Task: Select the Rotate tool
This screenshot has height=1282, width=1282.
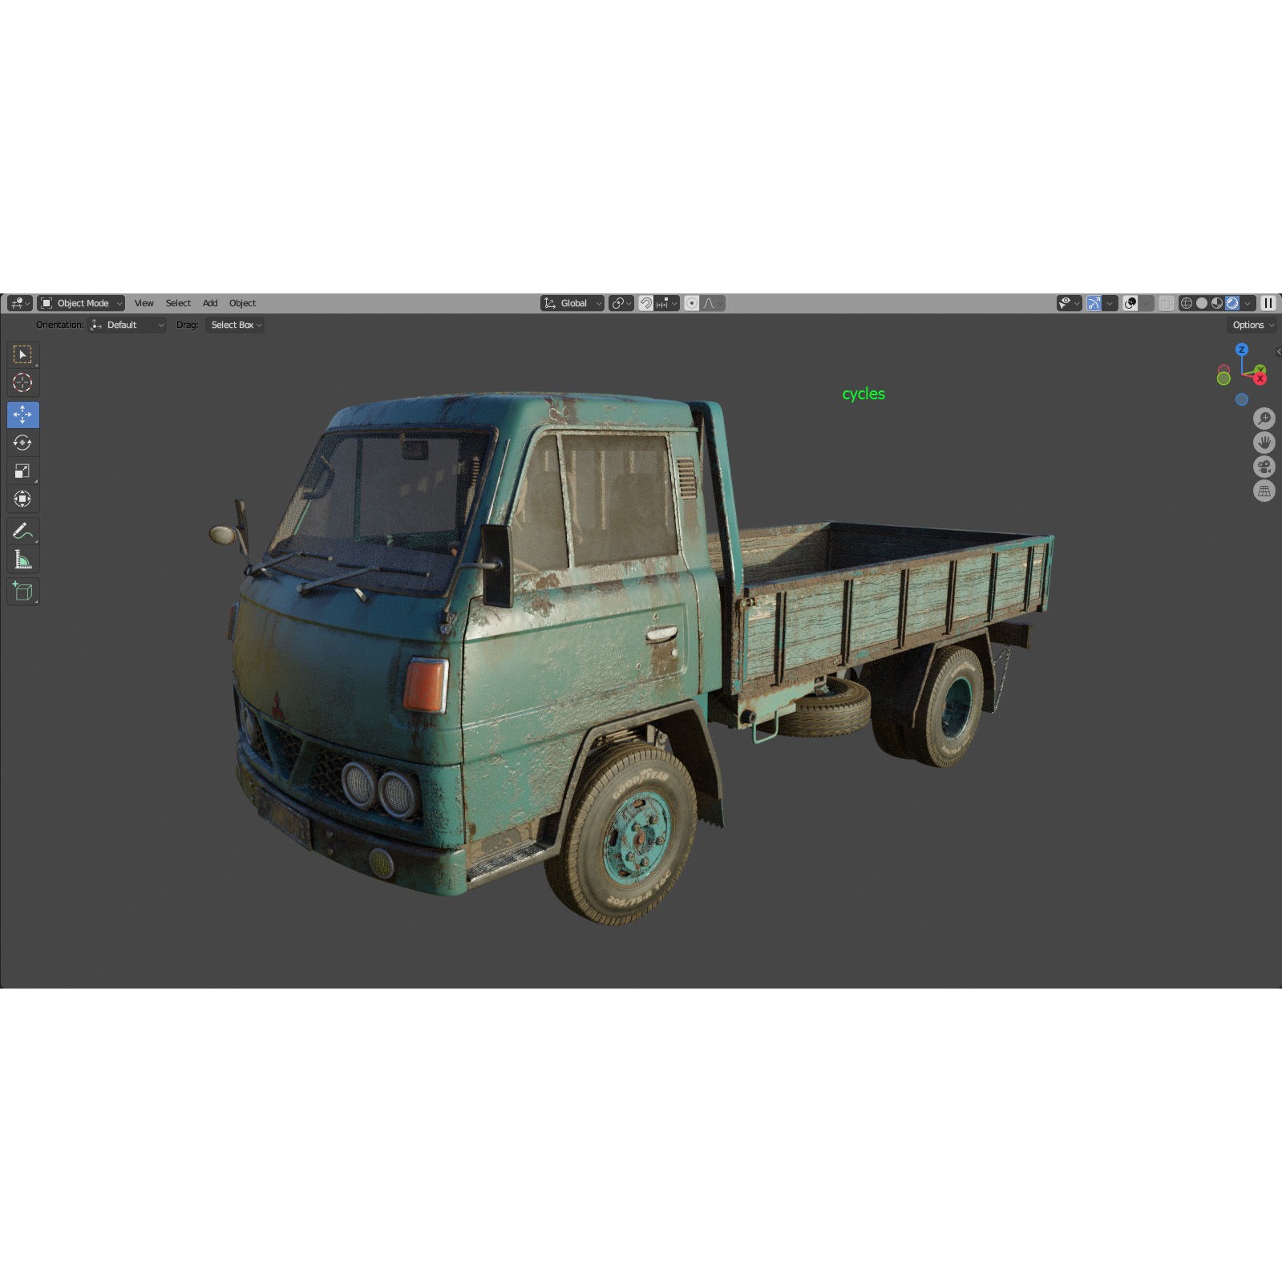Action: click(x=22, y=443)
